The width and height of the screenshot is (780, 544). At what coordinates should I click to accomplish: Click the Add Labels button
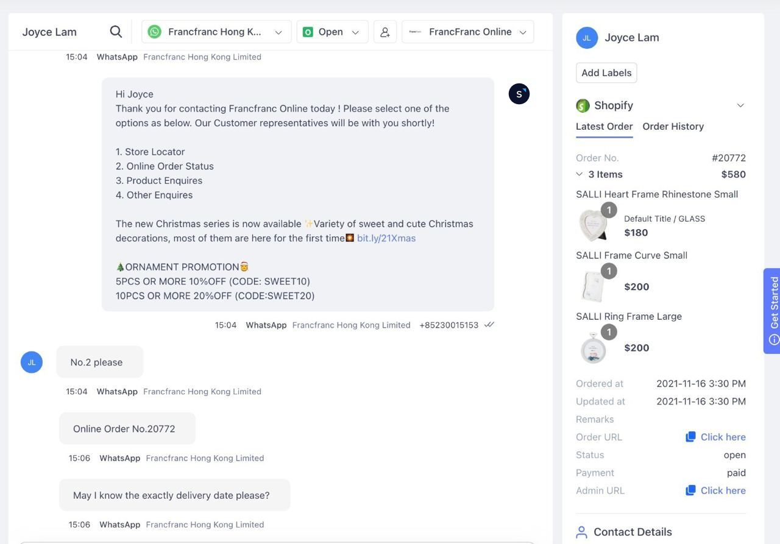[606, 72]
